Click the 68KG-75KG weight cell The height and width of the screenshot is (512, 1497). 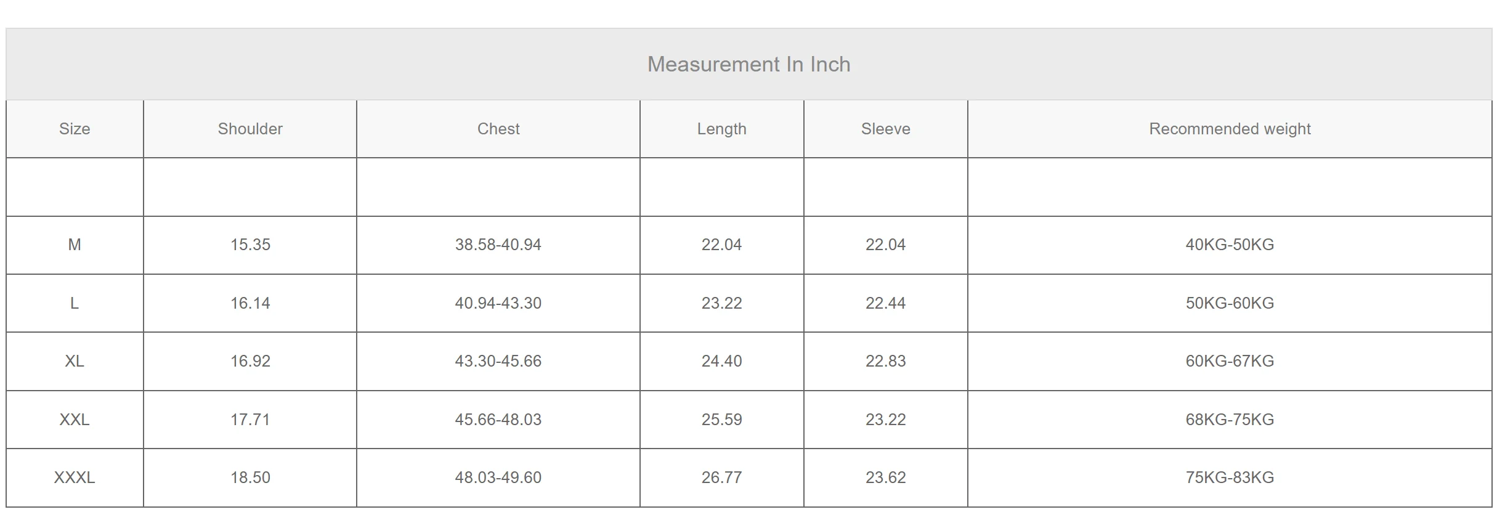[1230, 420]
